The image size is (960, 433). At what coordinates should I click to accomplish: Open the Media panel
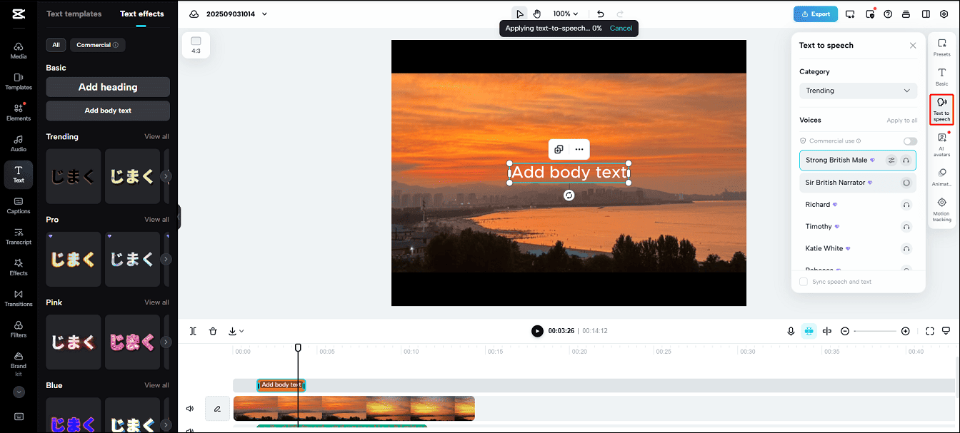[19, 50]
